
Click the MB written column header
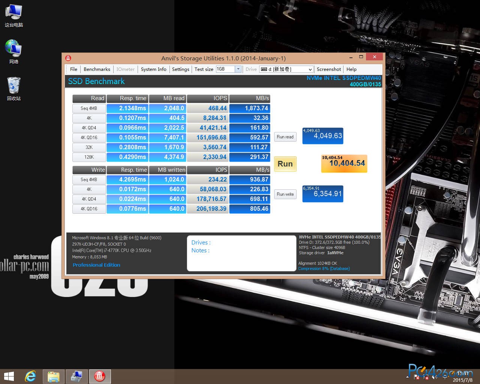pos(167,170)
